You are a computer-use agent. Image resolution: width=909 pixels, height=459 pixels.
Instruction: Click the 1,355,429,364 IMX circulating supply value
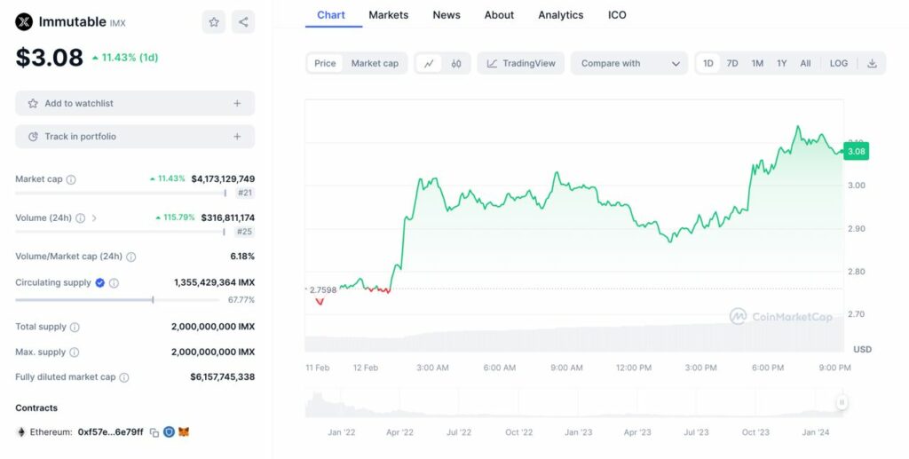215,283
